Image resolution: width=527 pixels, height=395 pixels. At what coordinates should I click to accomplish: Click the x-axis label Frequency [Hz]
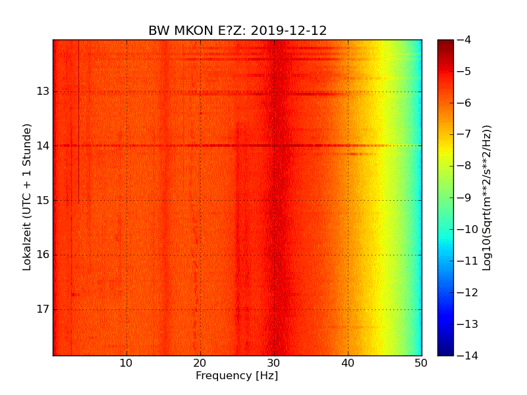(x=237, y=375)
